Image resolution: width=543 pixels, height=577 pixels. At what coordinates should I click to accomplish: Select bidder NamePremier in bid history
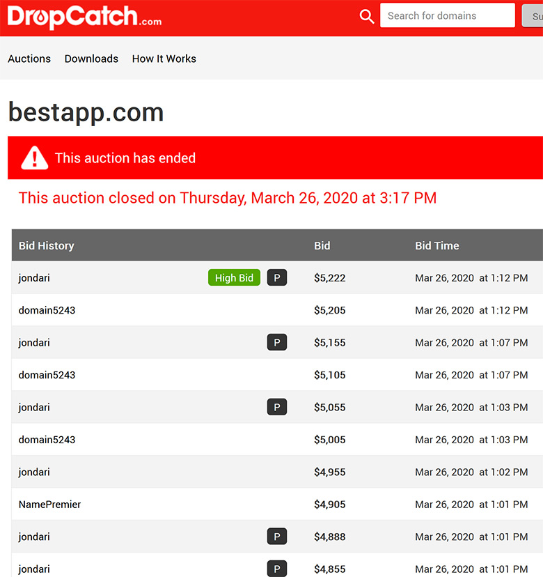pos(49,504)
